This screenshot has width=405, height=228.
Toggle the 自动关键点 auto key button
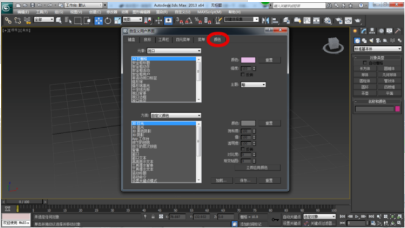(291, 216)
